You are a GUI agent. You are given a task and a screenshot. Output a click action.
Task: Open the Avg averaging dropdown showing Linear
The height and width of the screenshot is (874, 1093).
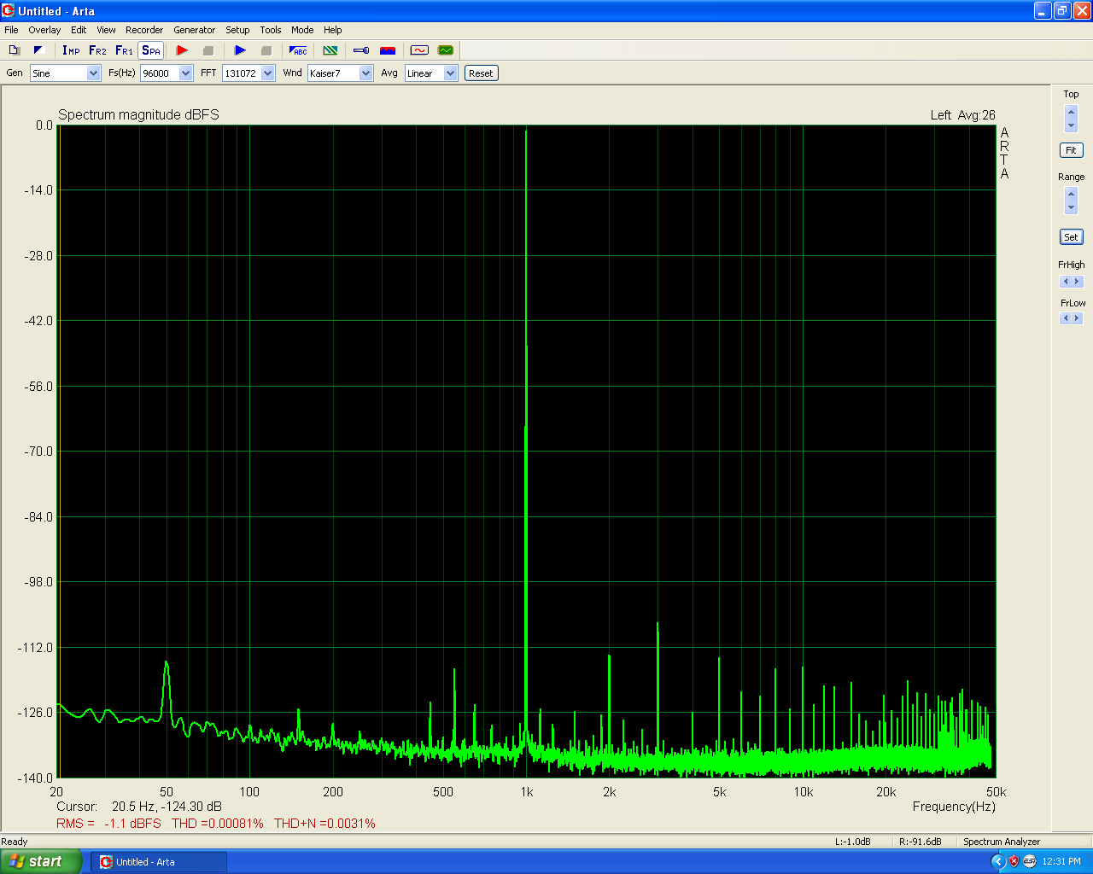[x=431, y=73]
